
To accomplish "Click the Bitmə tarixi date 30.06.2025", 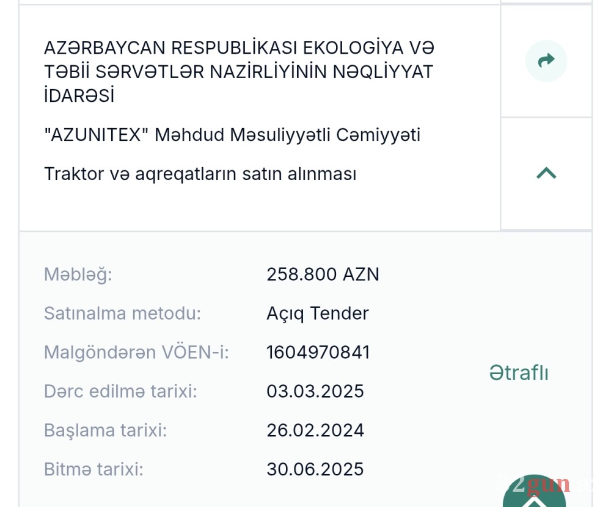I will tap(315, 469).
